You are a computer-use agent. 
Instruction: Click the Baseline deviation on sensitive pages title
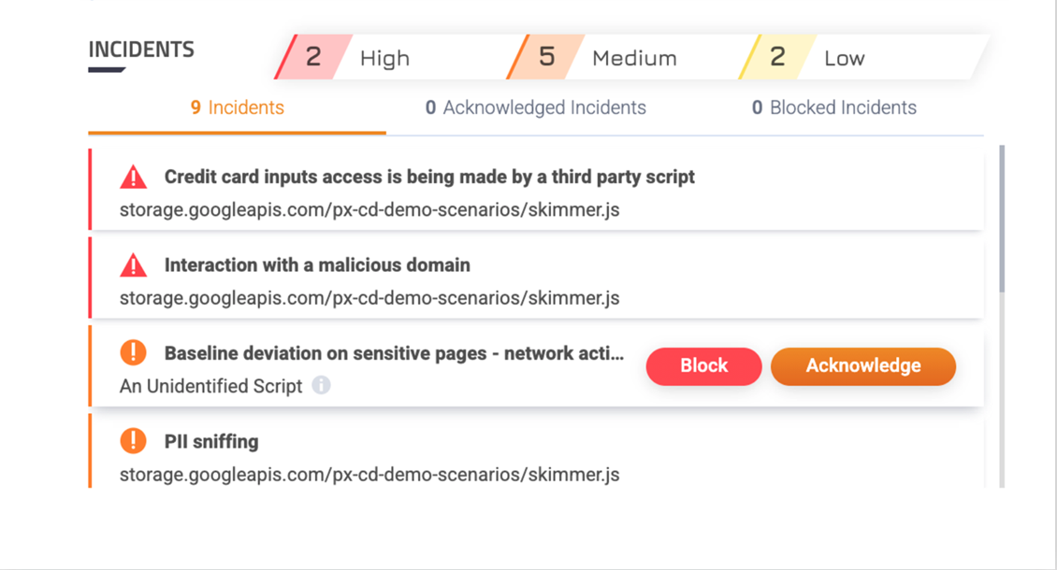(393, 353)
